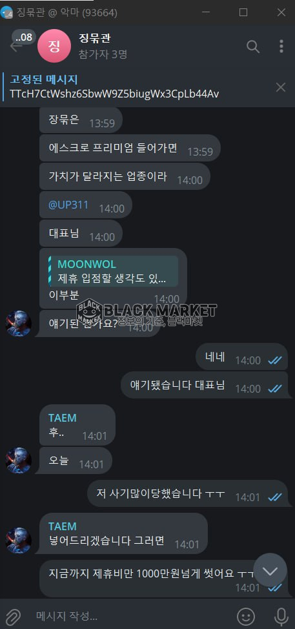The width and height of the screenshot is (295, 629).
Task: Close the pinned message bar
Action: 281,87
